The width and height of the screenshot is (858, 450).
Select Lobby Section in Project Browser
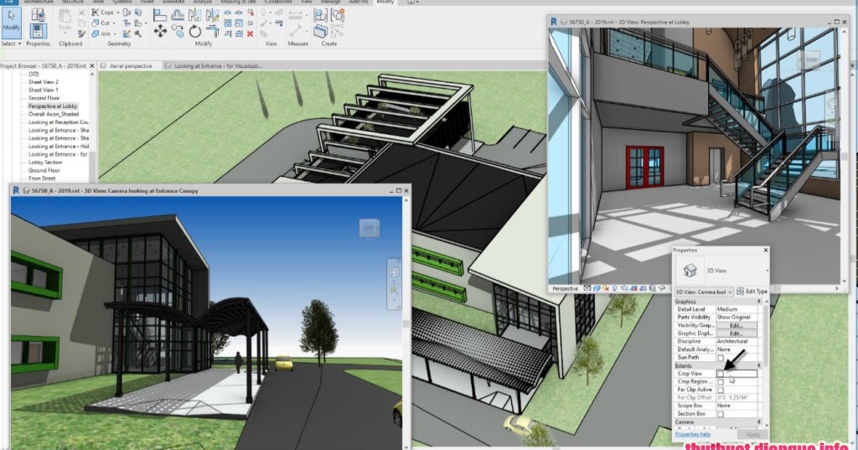pyautogui.click(x=45, y=163)
